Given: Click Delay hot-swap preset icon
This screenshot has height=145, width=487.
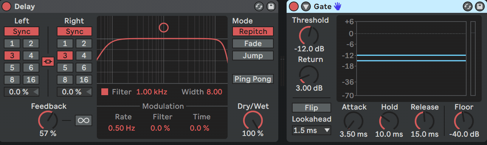Looking at the screenshot, I should 259,6.
